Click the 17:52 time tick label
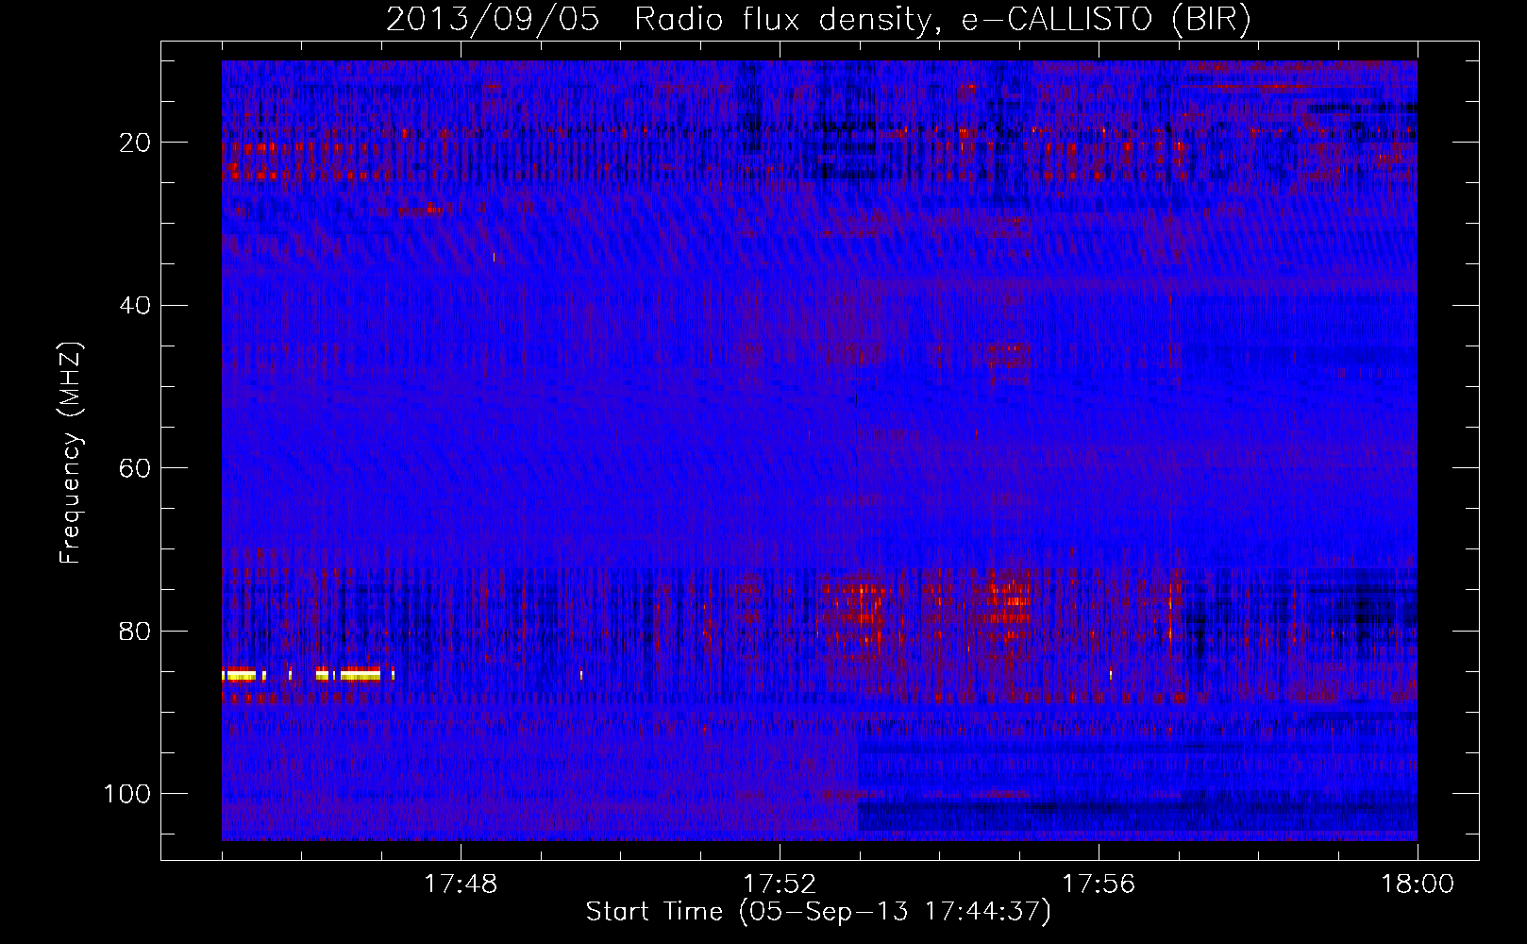Image resolution: width=1527 pixels, height=944 pixels. click(x=780, y=885)
